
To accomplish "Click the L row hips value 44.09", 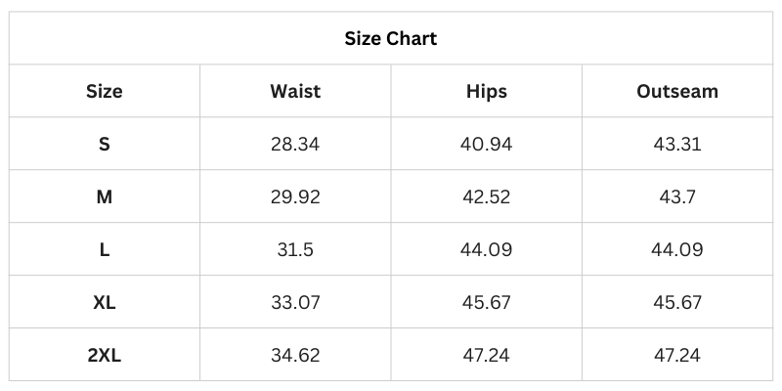I will (486, 250).
